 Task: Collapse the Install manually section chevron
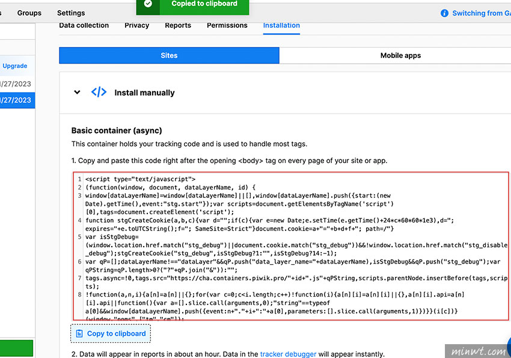(x=77, y=93)
